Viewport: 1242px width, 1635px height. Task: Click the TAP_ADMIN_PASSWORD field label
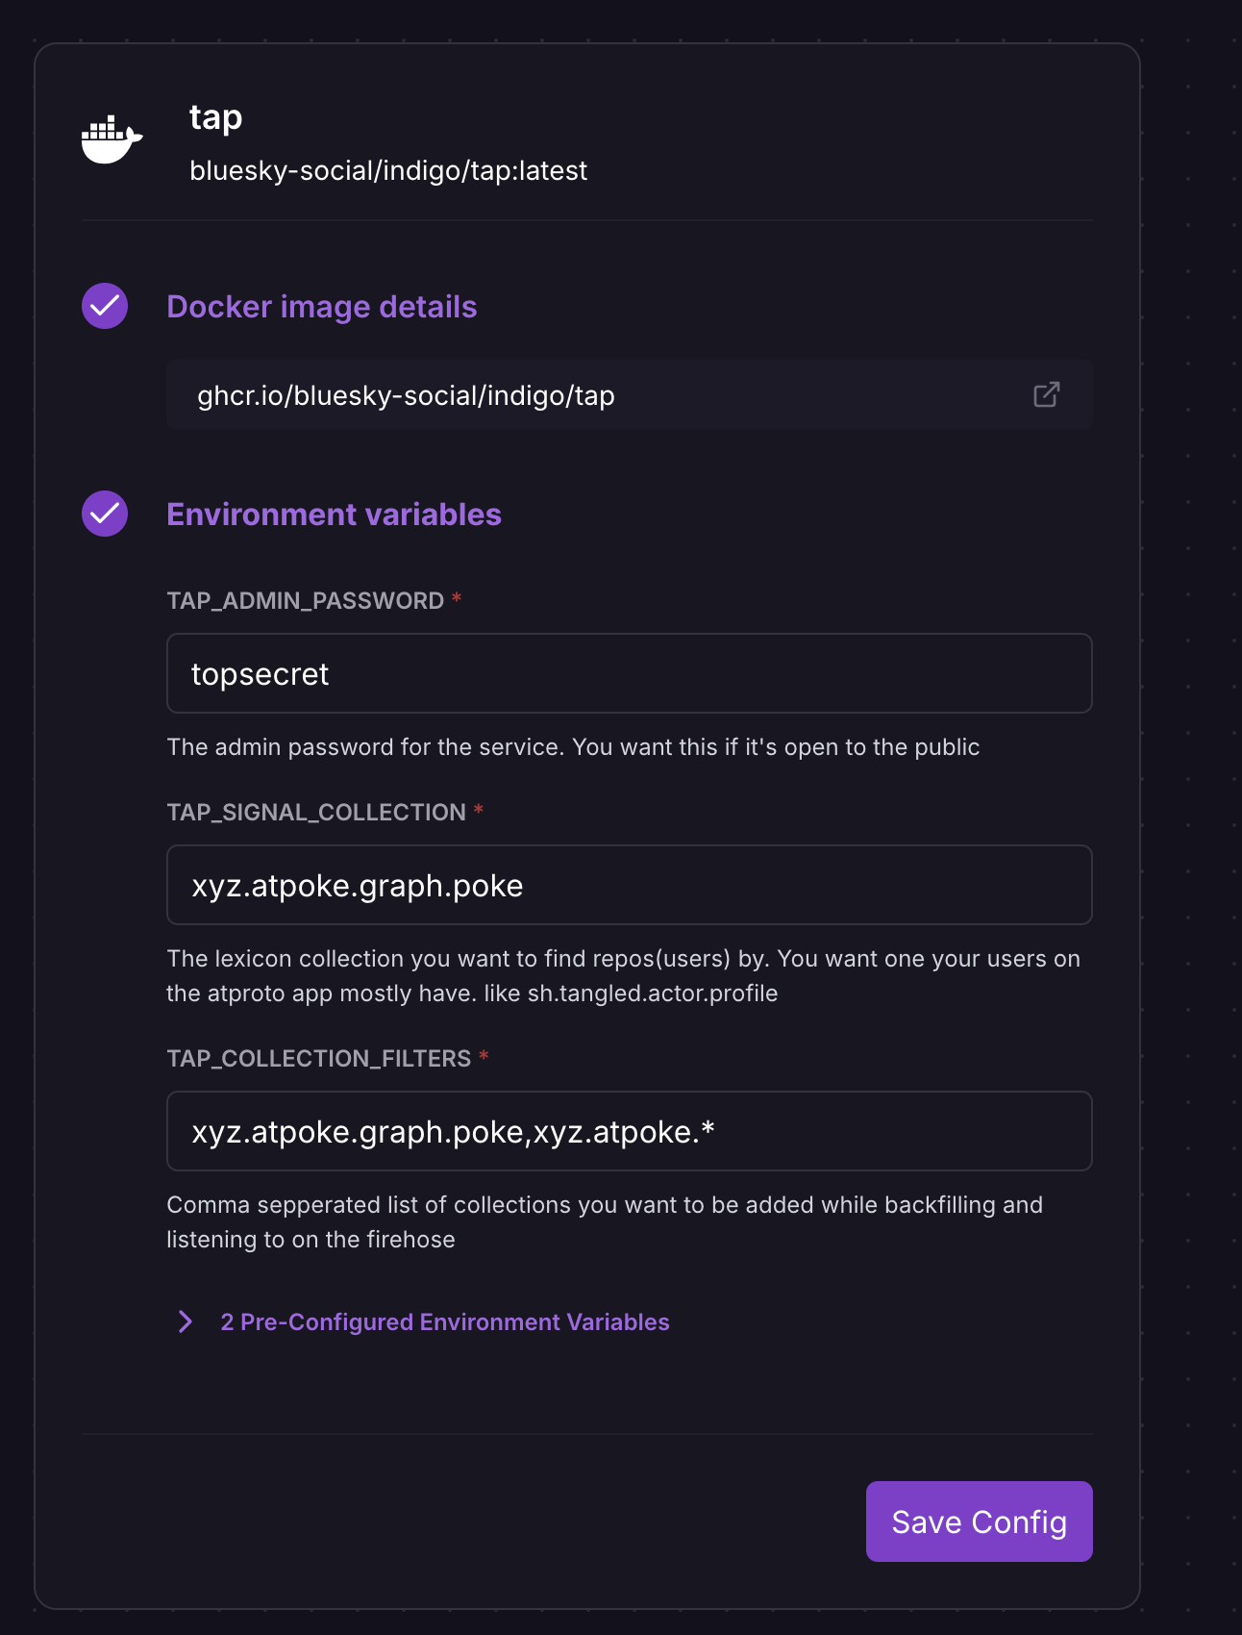pos(305,601)
